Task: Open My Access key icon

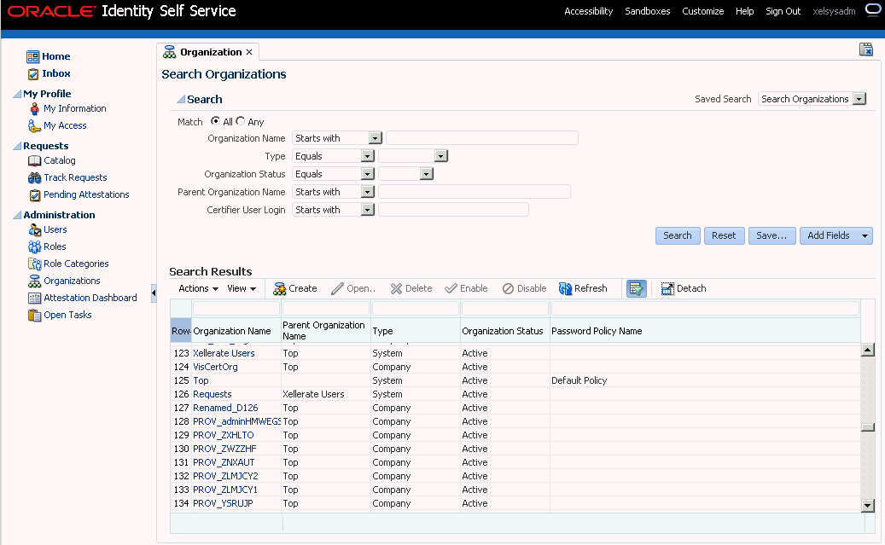Action: 34,126
